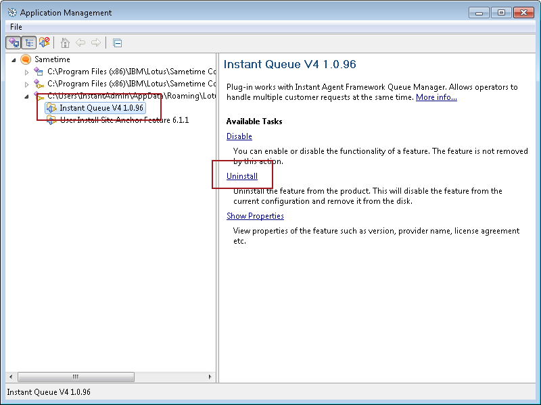Open the File menu
The height and width of the screenshot is (405, 541).
(x=16, y=26)
